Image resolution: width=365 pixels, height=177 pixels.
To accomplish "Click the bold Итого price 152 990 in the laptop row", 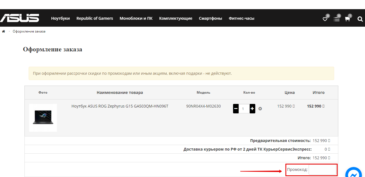I will 316,106.
